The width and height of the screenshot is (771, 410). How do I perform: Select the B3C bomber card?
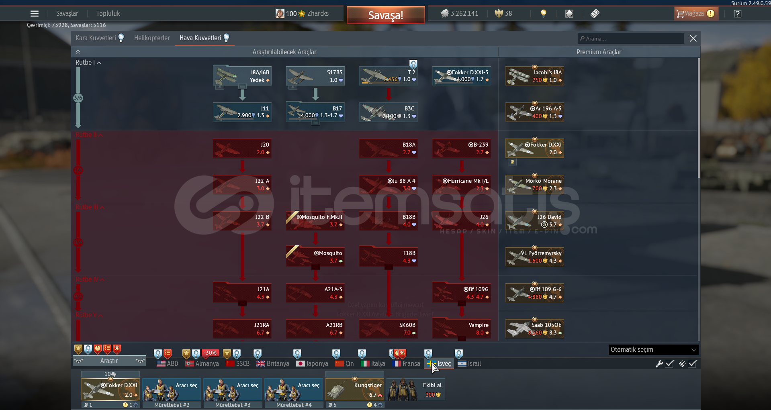pyautogui.click(x=389, y=112)
